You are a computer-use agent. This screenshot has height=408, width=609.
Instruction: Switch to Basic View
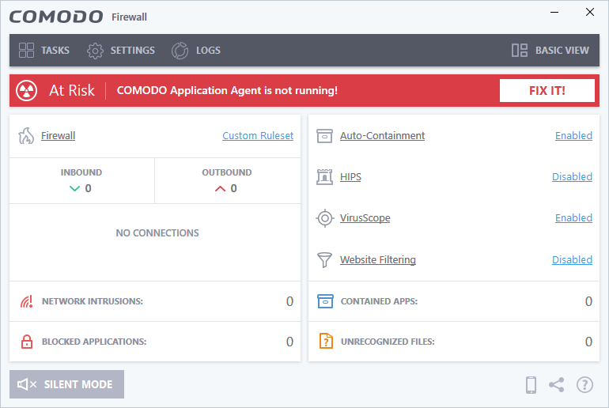click(x=550, y=51)
